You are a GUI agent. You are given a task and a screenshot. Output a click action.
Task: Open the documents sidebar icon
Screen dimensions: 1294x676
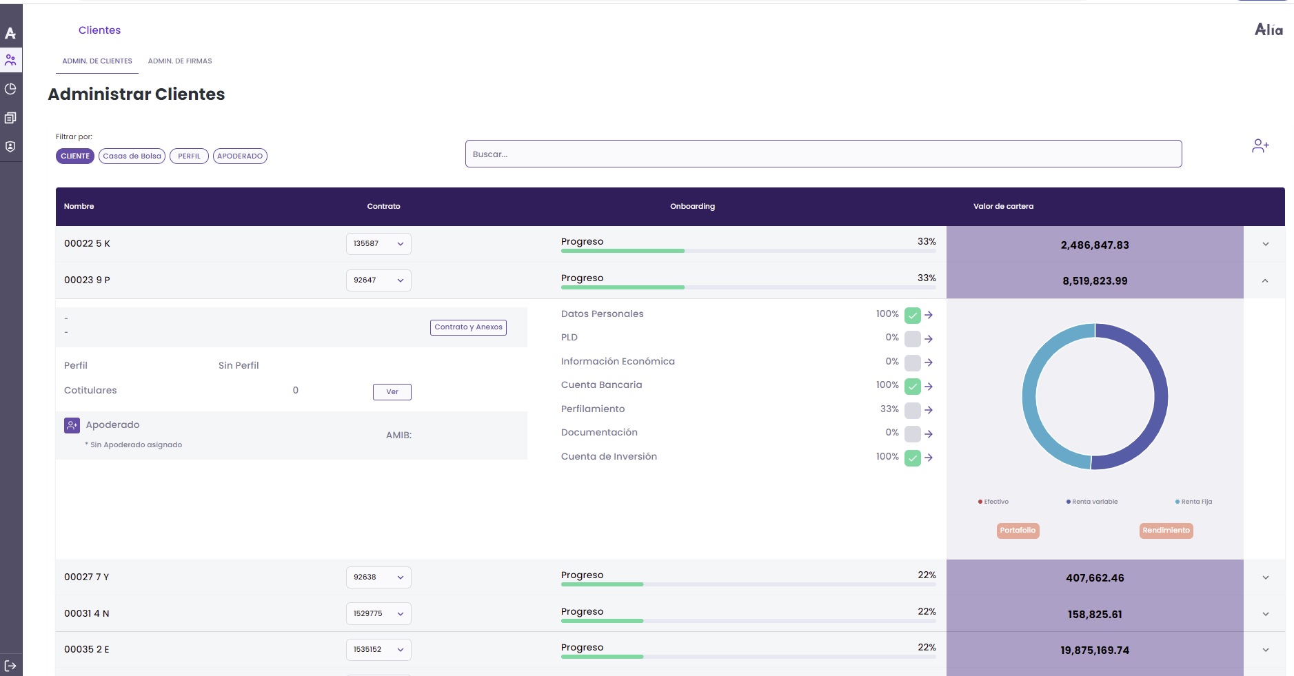point(10,118)
